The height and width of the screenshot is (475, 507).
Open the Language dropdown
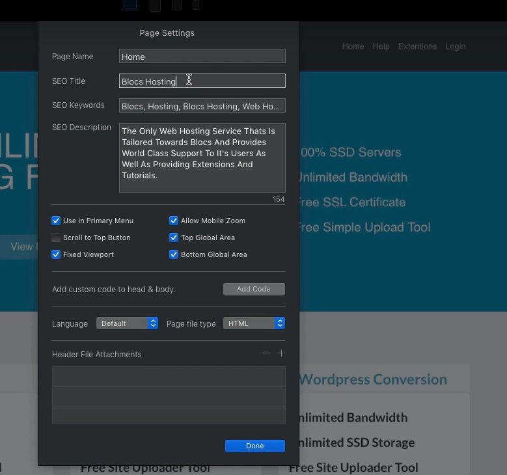127,323
